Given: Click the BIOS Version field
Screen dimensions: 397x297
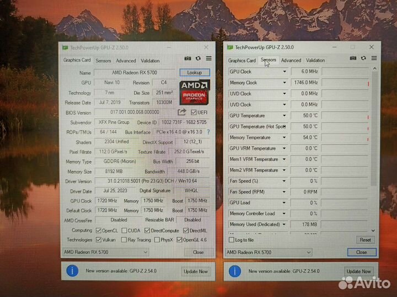Looking at the screenshot, I should [x=135, y=112].
